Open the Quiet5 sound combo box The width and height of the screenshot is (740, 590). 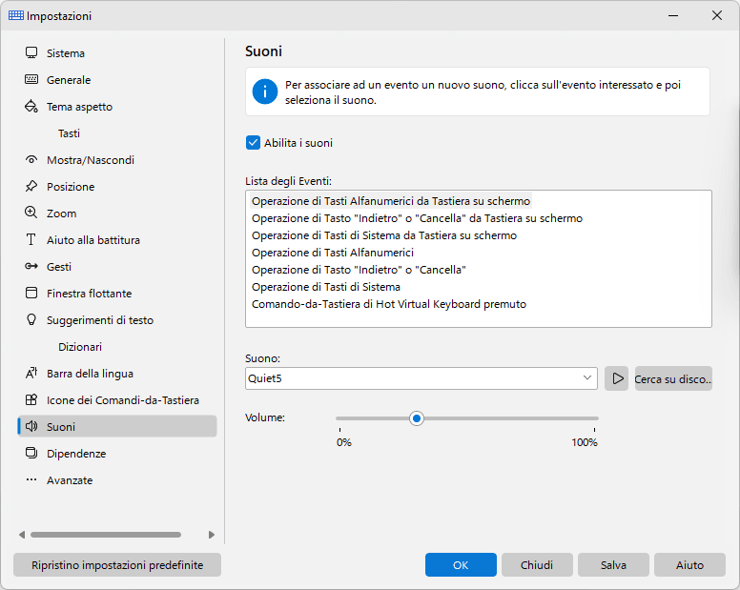(x=421, y=378)
